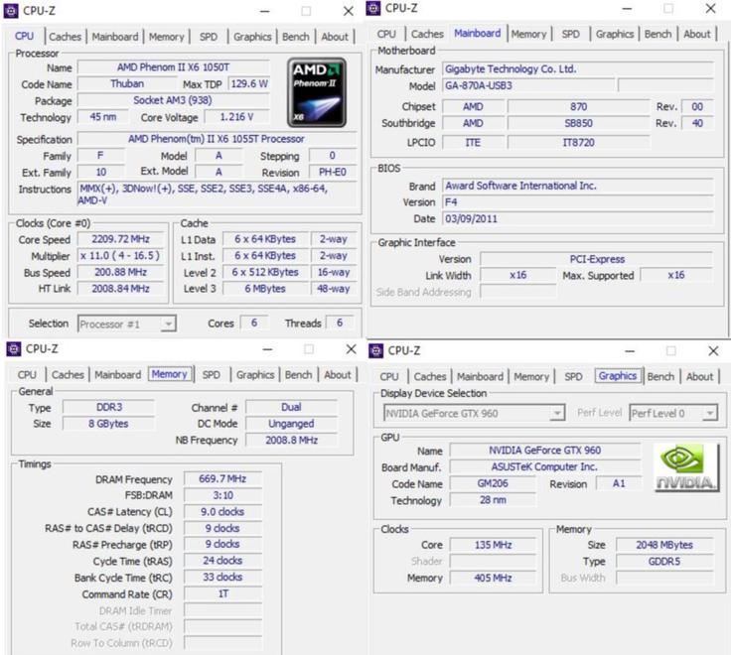The height and width of the screenshot is (655, 731).
Task: Click the manufacturer Gigabyte Technology Co. Ltd.
Action: 578,69
